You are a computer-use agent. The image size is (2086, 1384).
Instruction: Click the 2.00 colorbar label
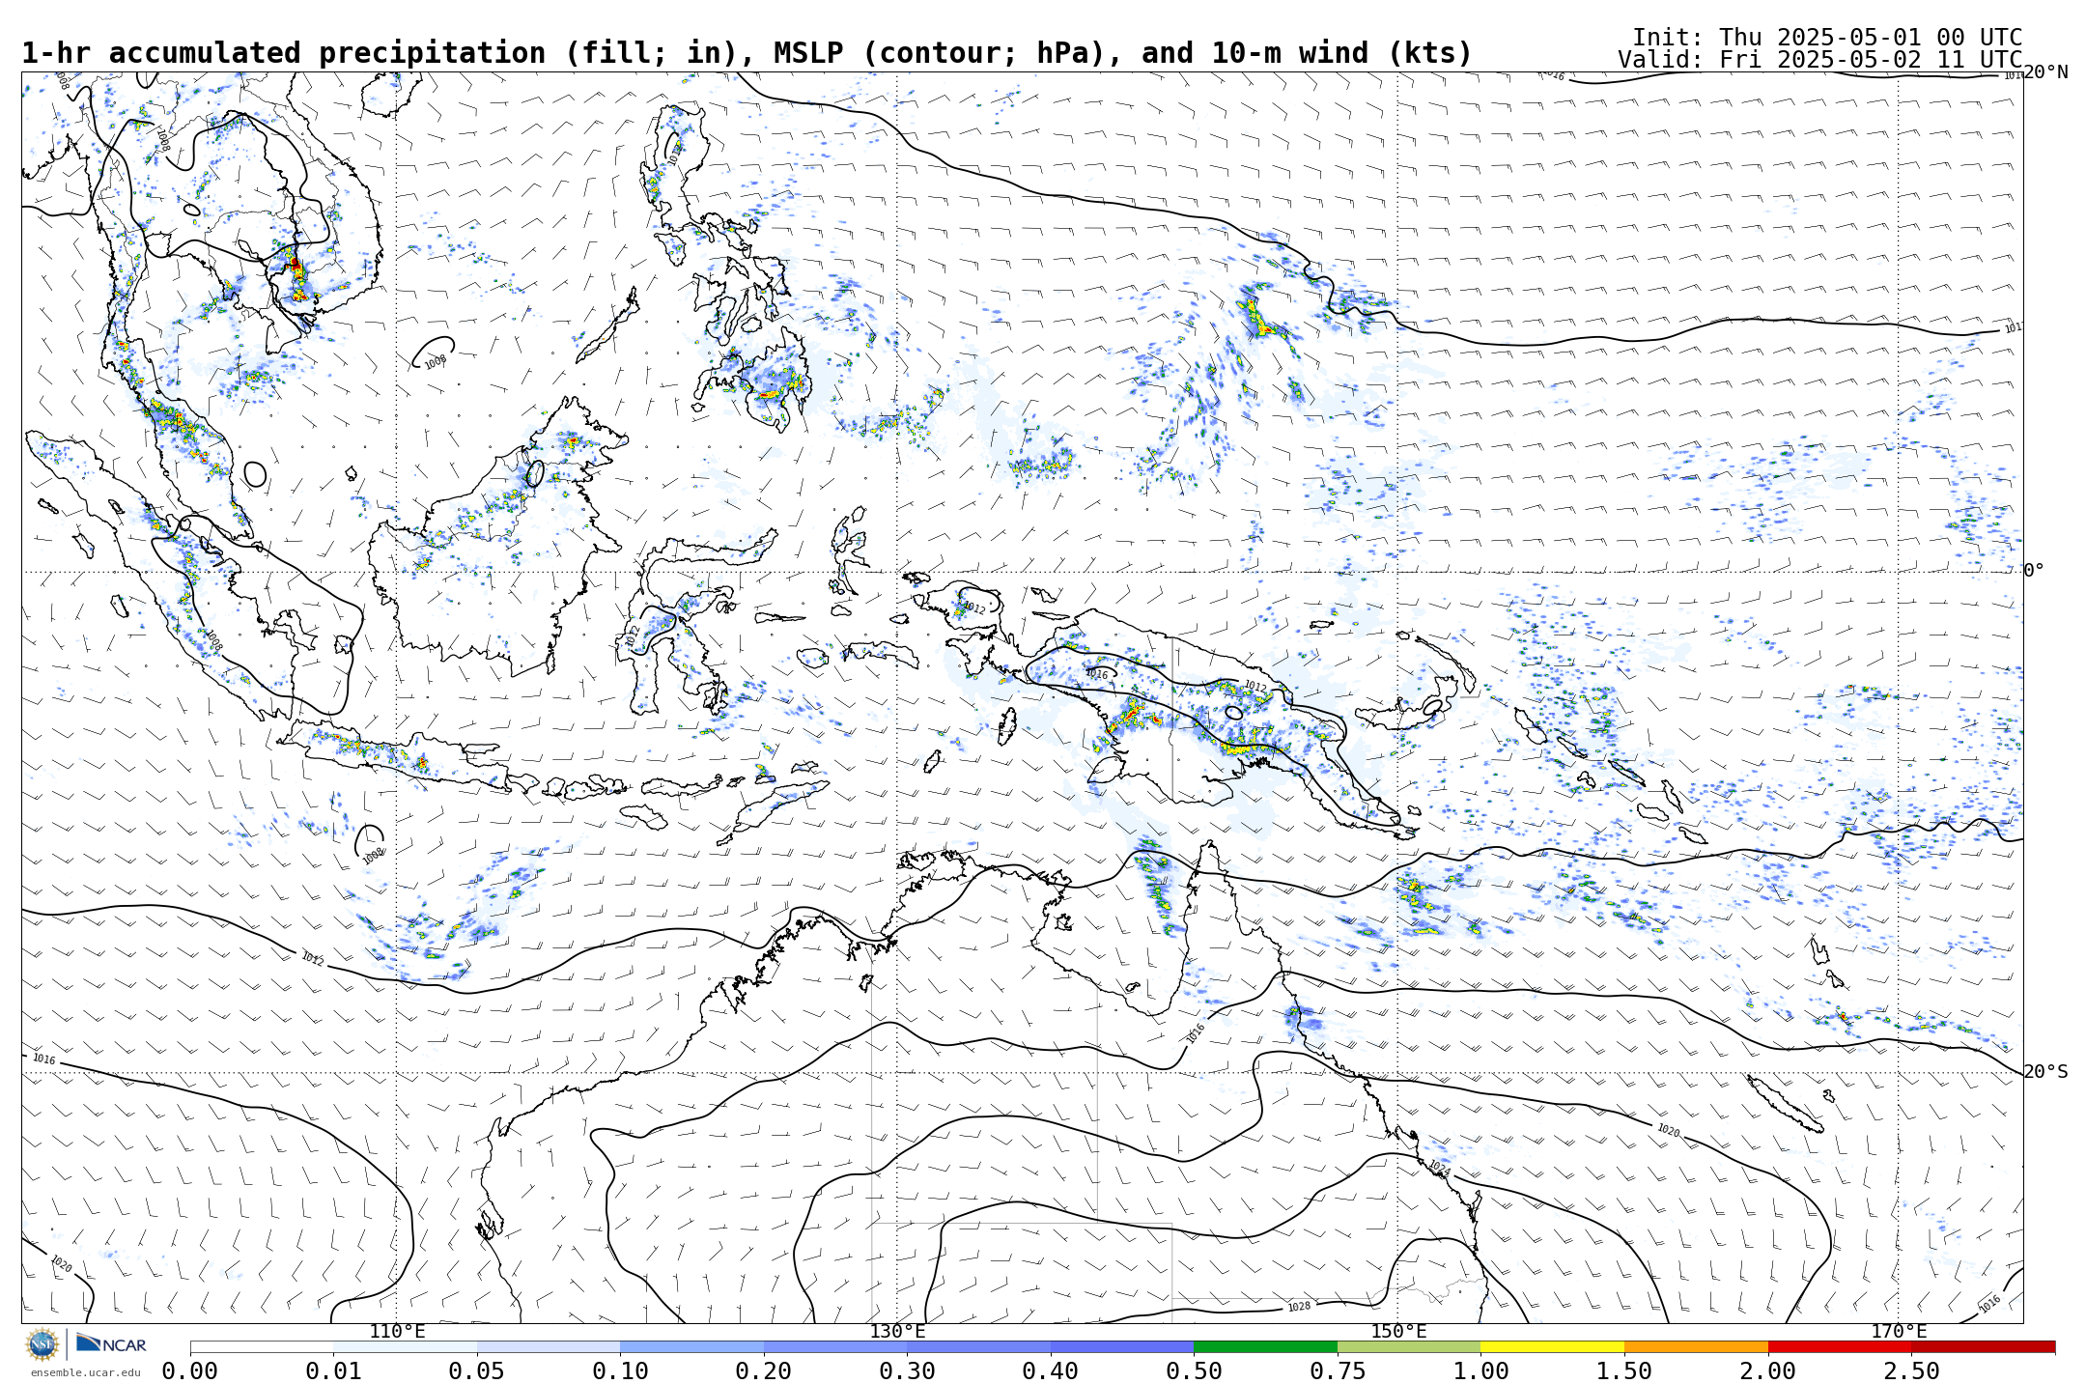tap(1768, 1371)
